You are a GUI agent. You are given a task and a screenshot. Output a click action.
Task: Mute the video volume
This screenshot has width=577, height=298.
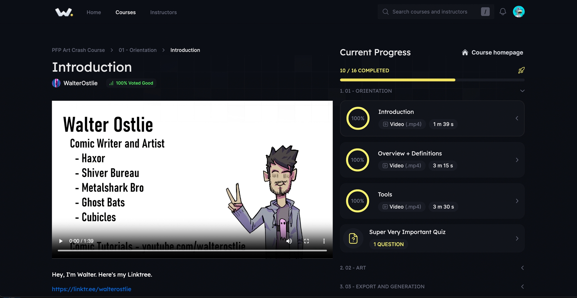(289, 241)
